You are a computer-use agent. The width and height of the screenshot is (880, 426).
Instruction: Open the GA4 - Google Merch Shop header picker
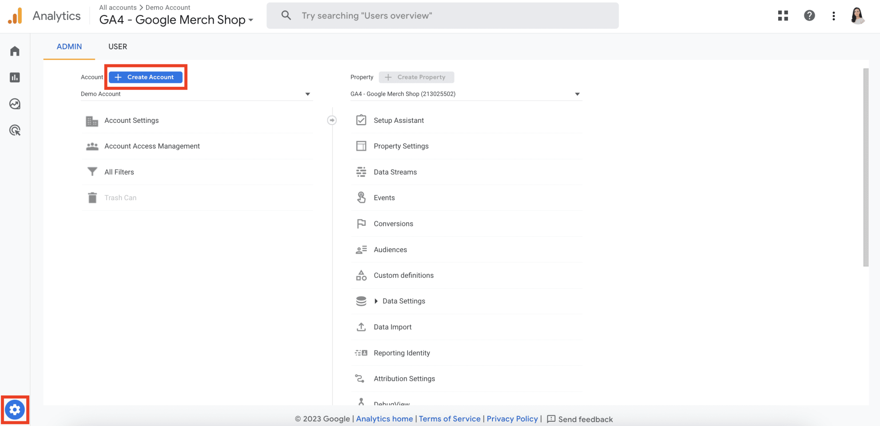coord(176,20)
